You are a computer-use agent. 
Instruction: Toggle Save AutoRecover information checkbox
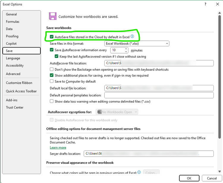click(51, 50)
